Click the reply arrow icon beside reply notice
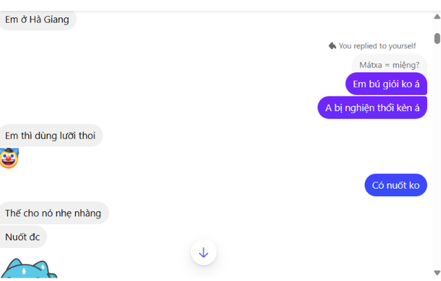Image resolution: width=441 pixels, height=281 pixels. pos(332,46)
